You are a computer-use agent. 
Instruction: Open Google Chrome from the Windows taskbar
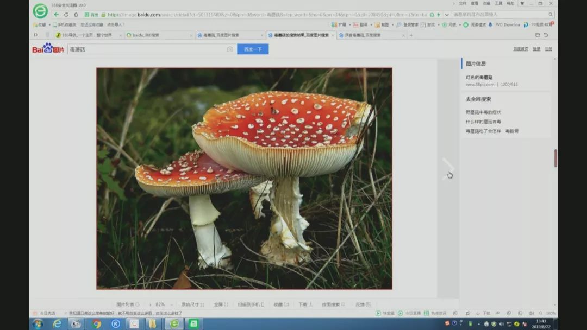pos(97,324)
